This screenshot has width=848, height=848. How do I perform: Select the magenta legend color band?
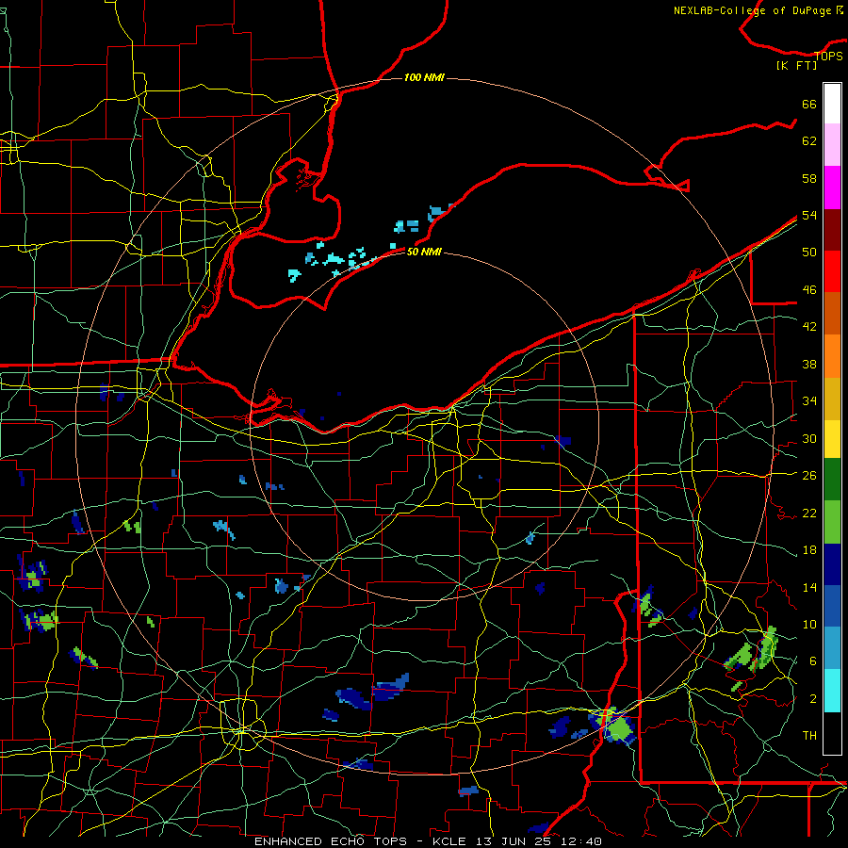tap(832, 188)
